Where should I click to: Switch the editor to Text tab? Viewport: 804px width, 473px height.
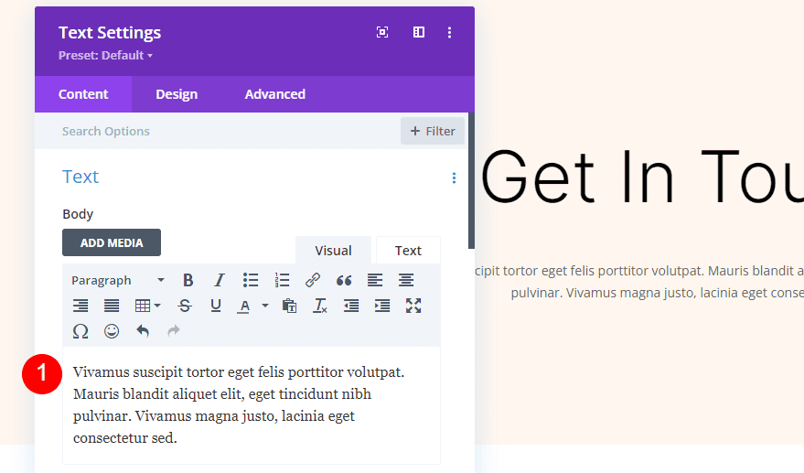coord(408,251)
